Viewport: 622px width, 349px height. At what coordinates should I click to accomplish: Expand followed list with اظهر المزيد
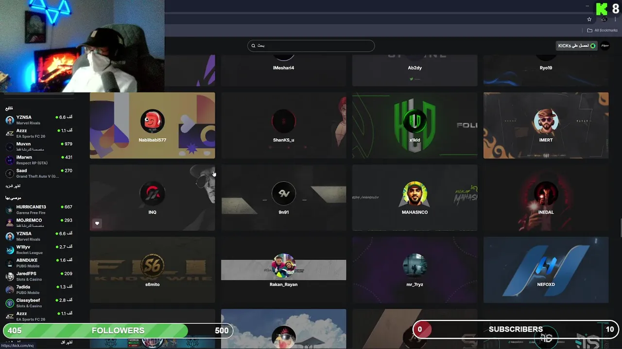point(13,186)
